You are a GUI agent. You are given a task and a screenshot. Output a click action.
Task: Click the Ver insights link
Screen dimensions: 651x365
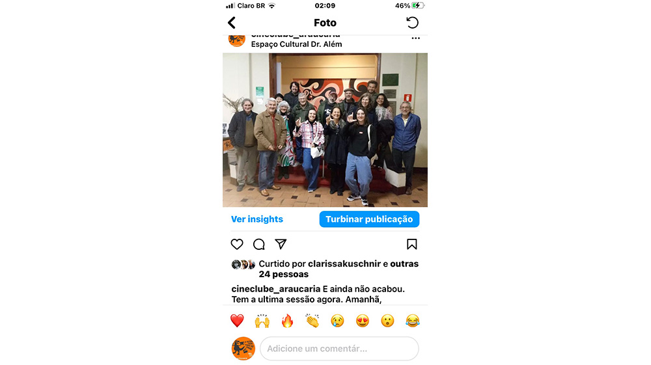tap(257, 219)
